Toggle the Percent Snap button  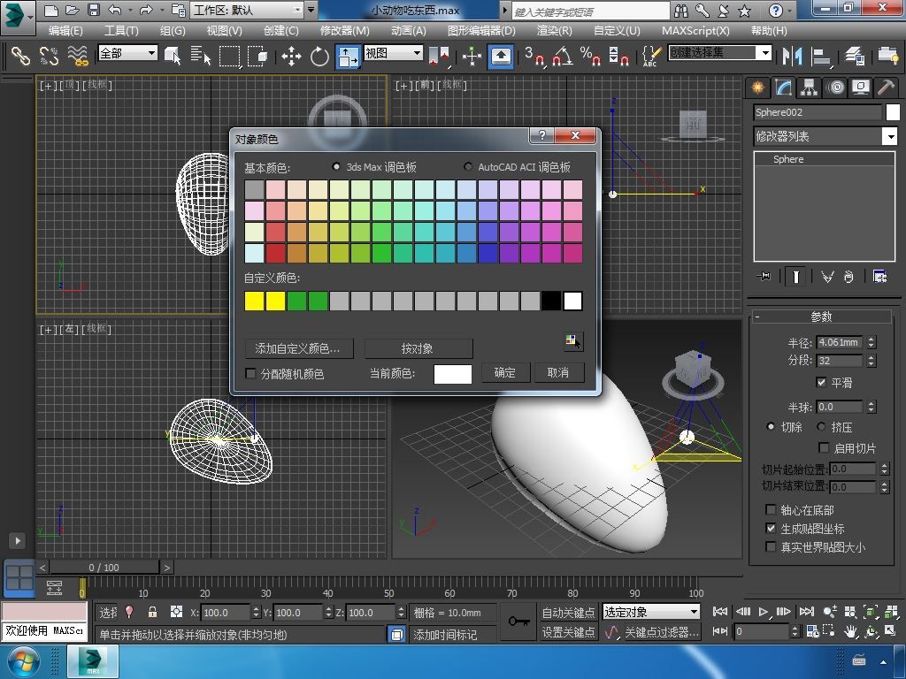click(590, 56)
